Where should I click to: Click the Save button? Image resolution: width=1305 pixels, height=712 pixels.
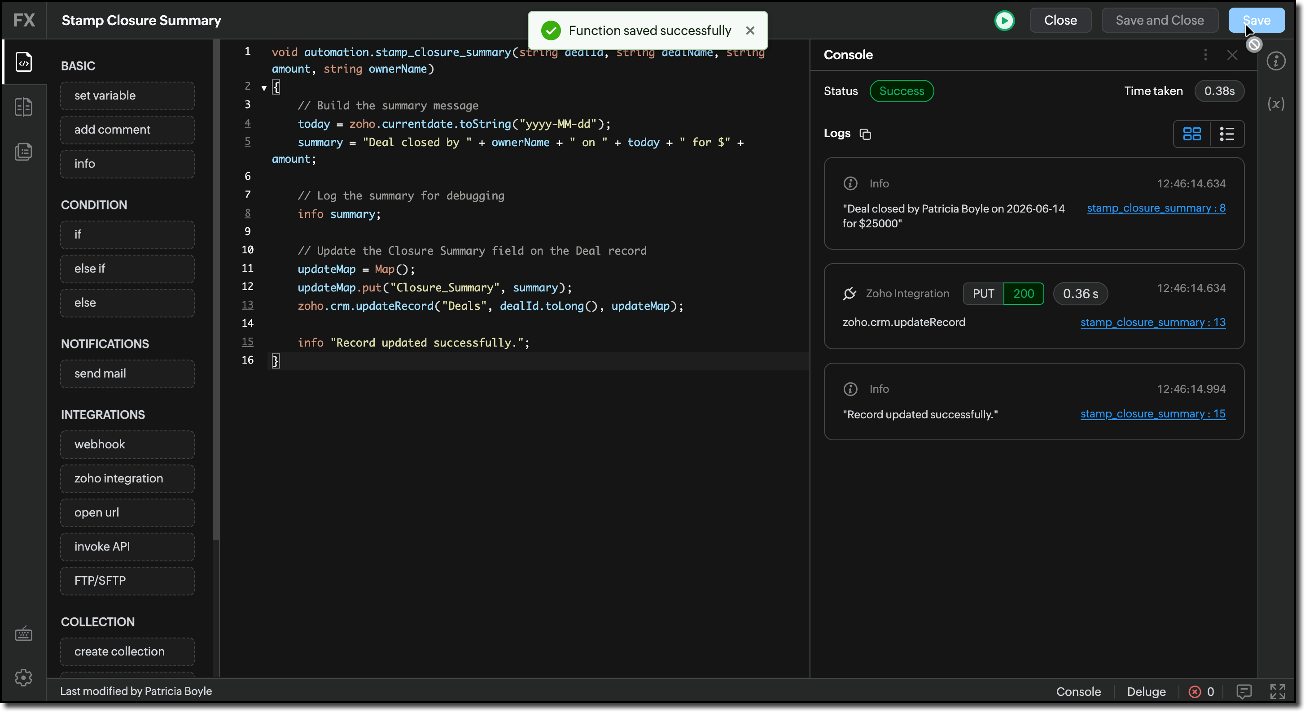1256,20
